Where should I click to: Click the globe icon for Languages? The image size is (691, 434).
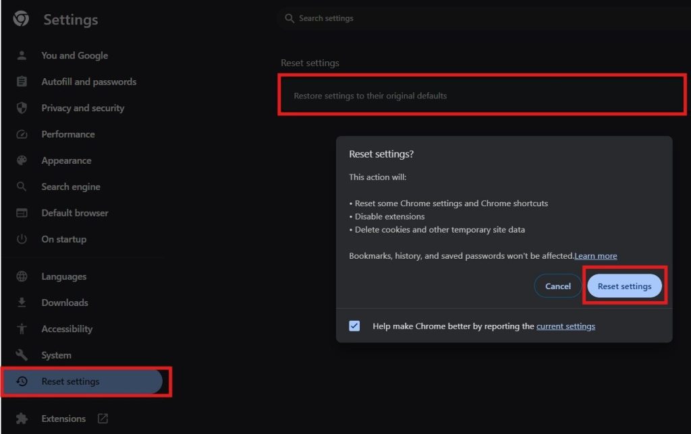coord(22,276)
